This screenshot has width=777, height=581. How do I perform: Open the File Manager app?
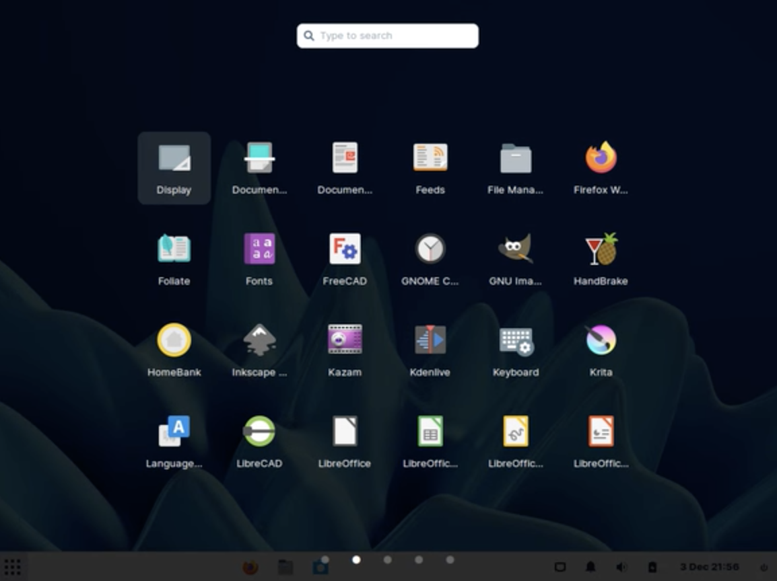coord(515,168)
